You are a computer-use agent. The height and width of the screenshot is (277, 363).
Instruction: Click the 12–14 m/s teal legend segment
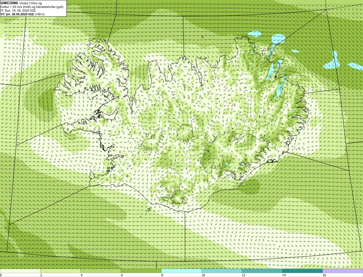[x=262, y=271]
